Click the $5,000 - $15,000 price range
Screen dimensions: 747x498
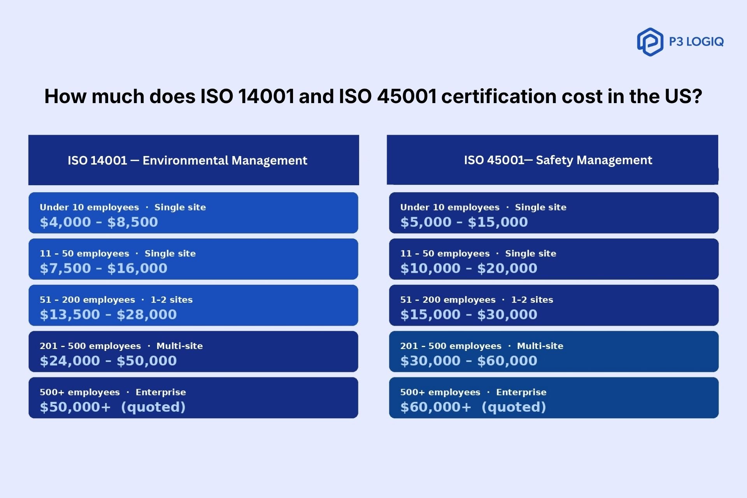464,222
